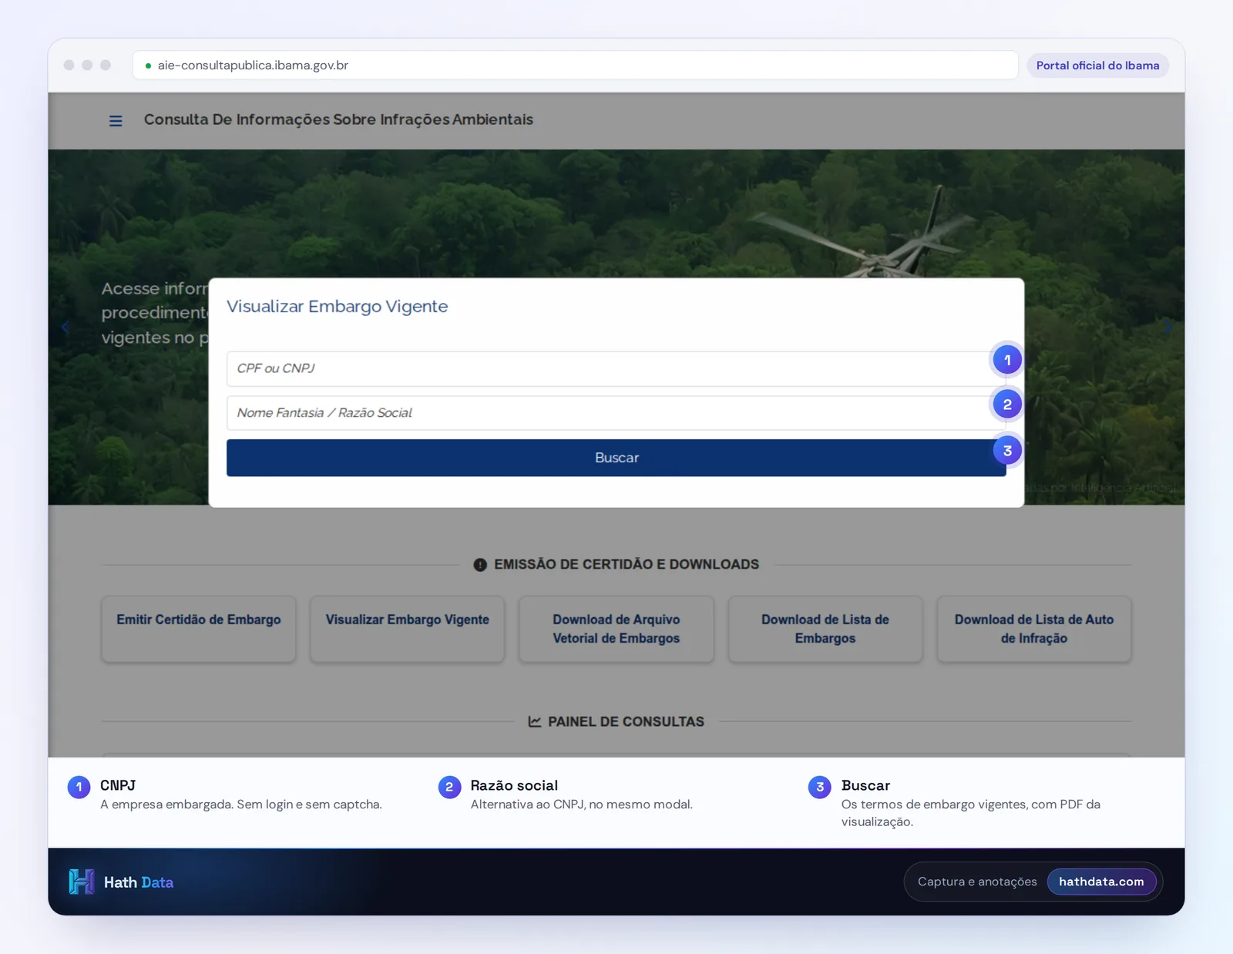1233x954 pixels.
Task: Click the CPF ou CNPJ input field
Action: tap(616, 368)
